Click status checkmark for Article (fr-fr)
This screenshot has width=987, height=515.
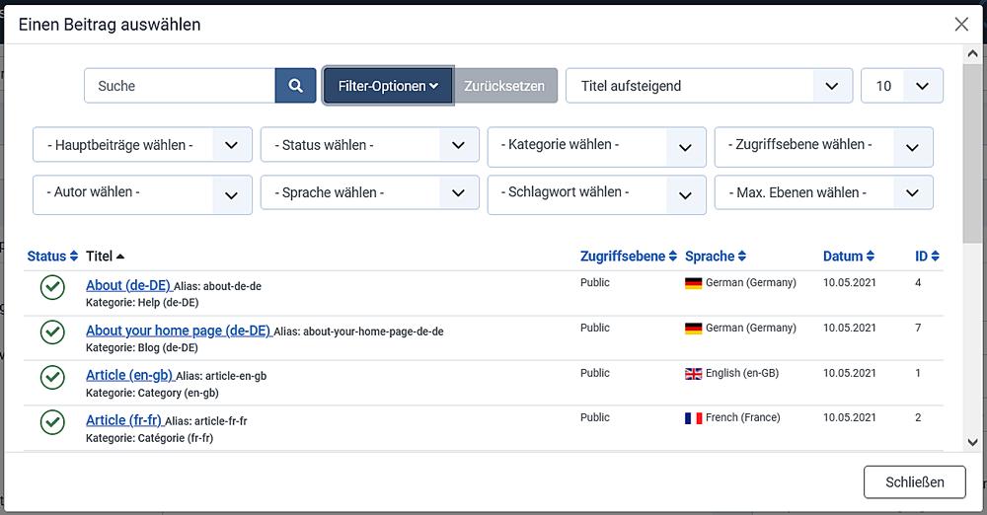[x=52, y=422]
